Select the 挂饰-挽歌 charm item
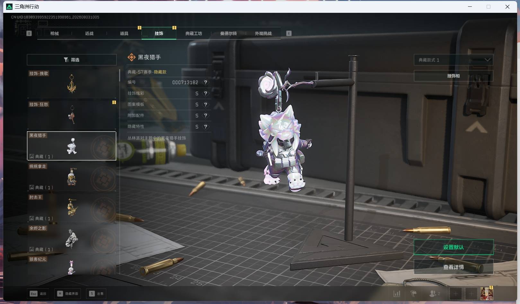 [x=72, y=83]
